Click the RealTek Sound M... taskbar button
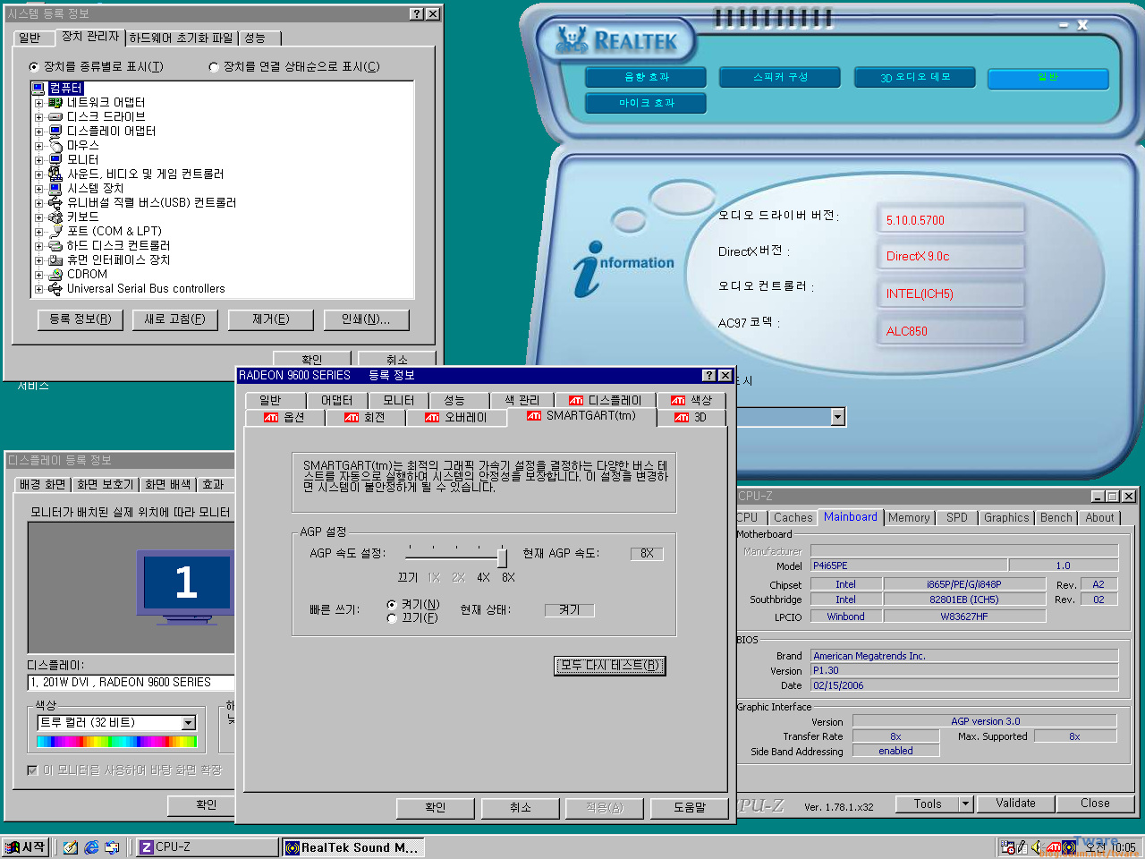The width and height of the screenshot is (1145, 859). [352, 846]
